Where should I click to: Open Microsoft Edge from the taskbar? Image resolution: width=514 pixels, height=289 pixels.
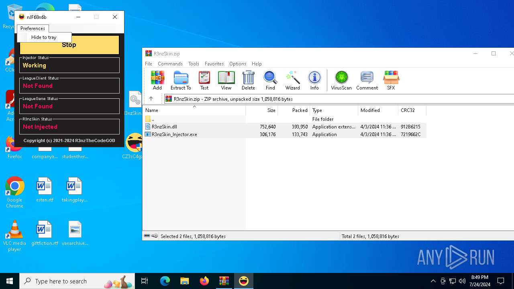165,281
